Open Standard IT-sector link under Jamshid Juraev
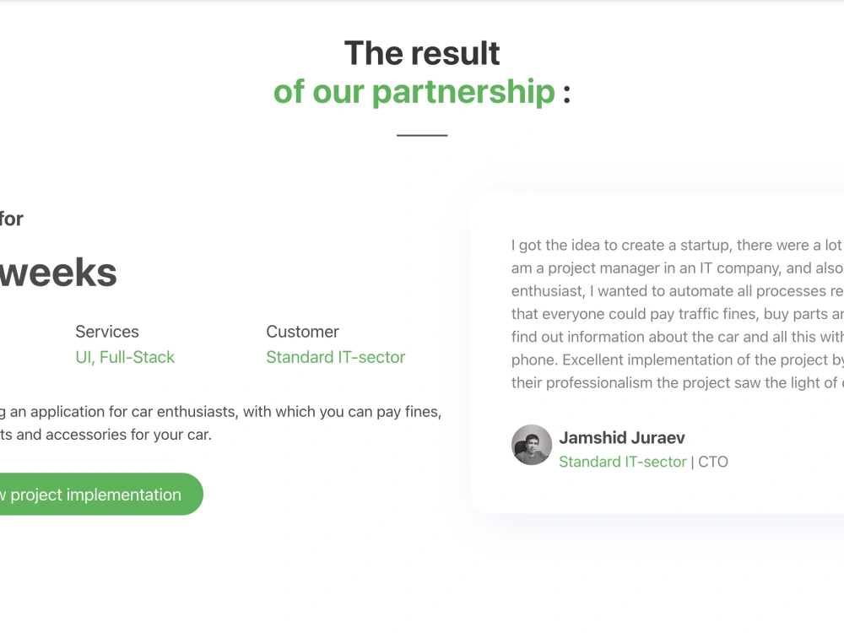 tap(622, 462)
